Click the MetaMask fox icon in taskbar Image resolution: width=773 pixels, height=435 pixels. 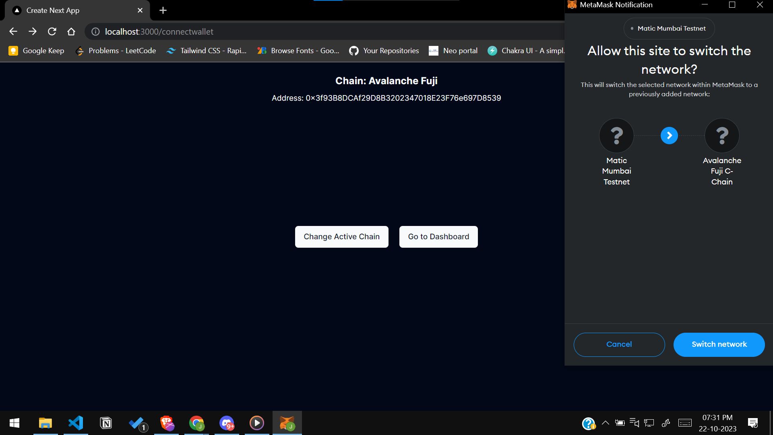[287, 423]
